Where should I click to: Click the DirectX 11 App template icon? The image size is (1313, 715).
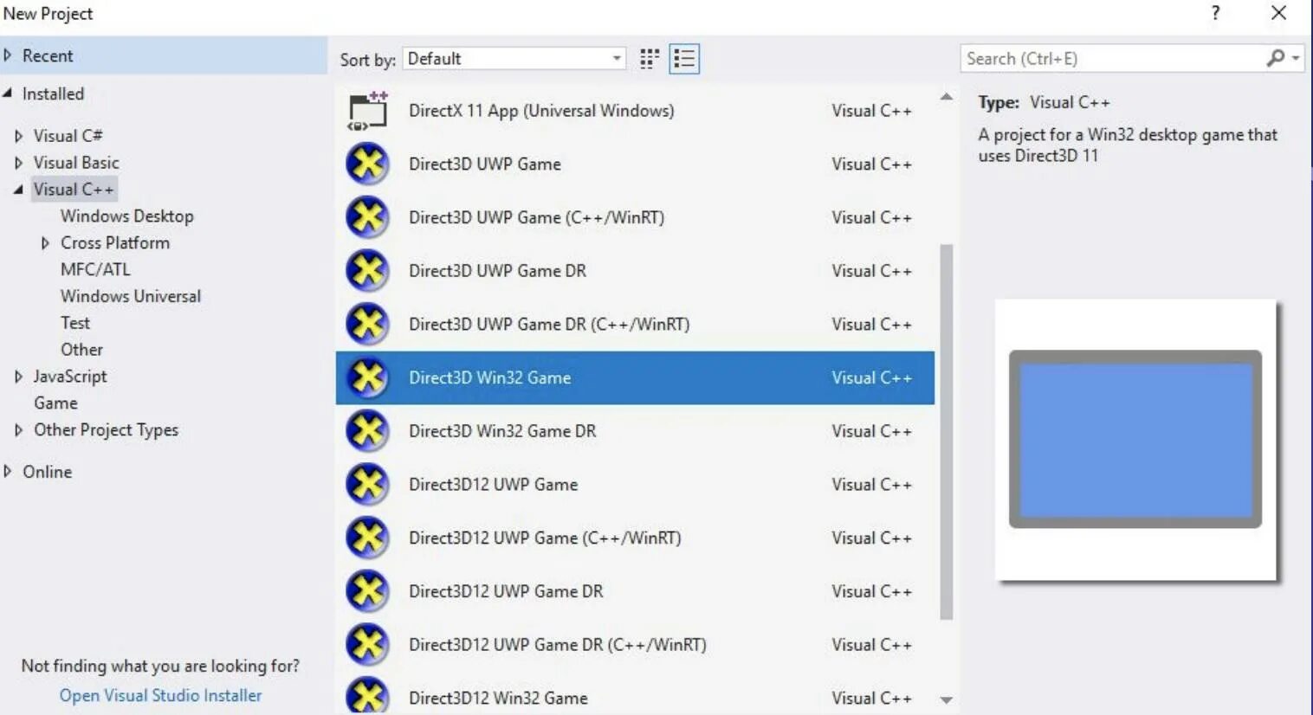click(x=368, y=111)
